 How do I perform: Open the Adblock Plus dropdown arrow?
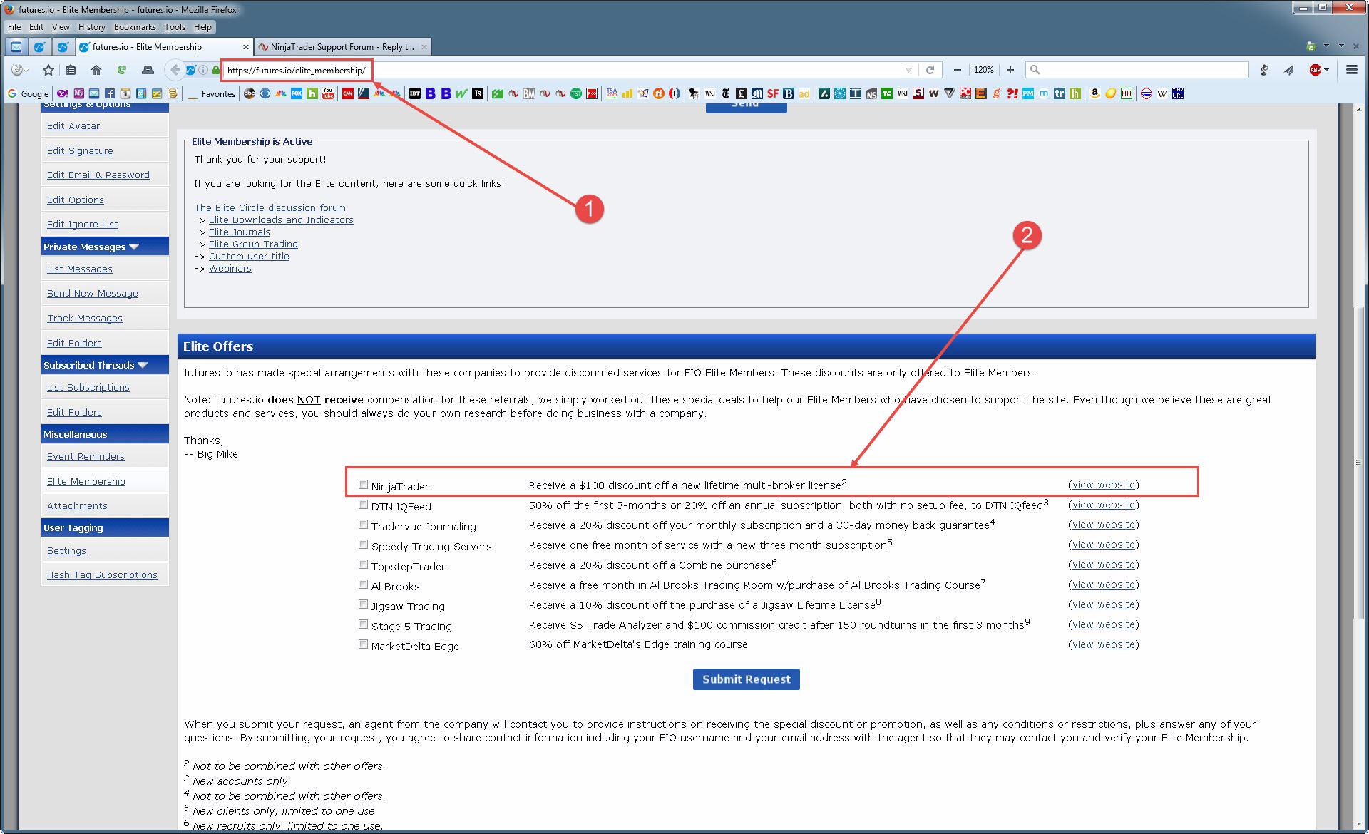[x=1326, y=70]
